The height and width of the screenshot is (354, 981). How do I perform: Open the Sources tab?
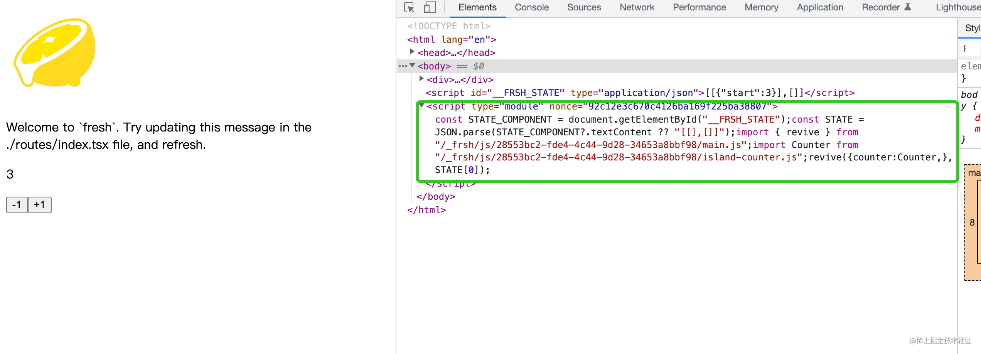click(584, 7)
